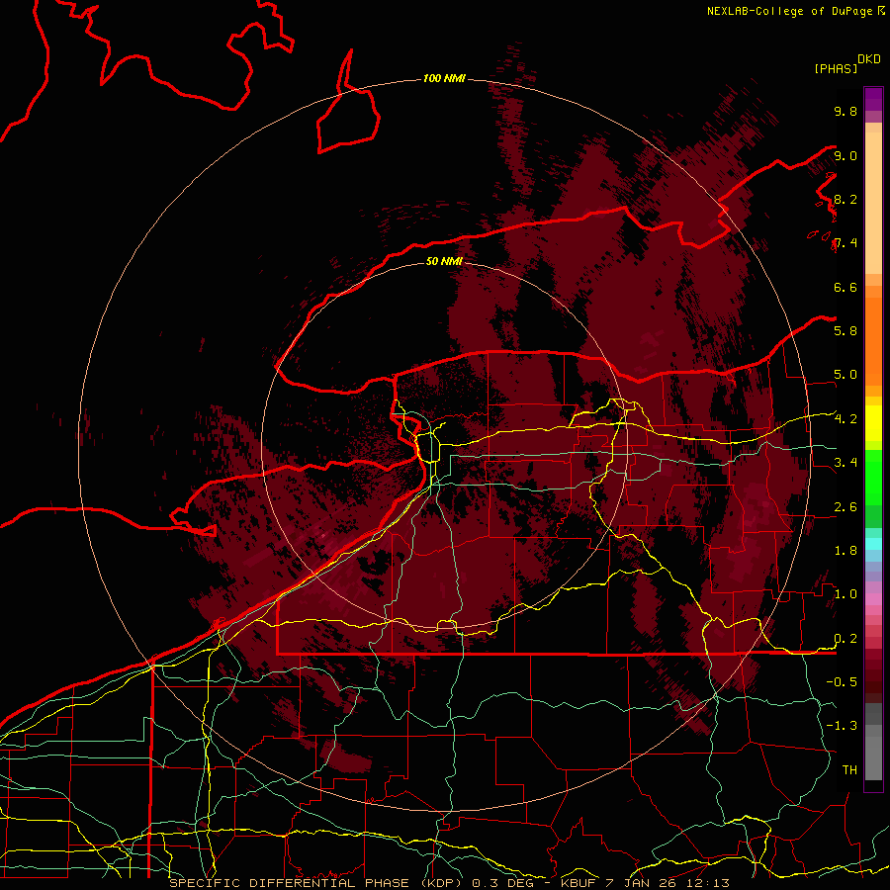Click the Specific Differential Phase KBUF caption
This screenshot has width=890, height=890.
[449, 883]
